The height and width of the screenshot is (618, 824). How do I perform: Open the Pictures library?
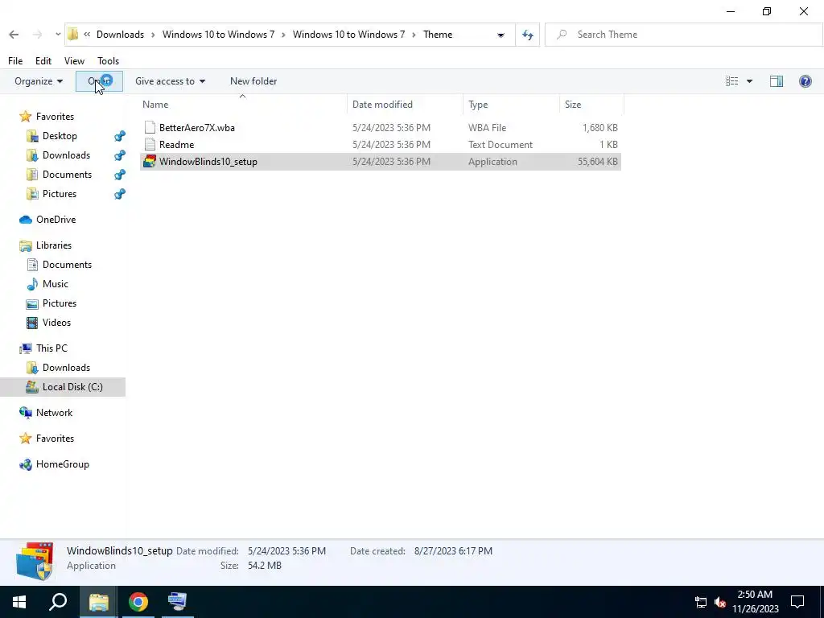60,303
